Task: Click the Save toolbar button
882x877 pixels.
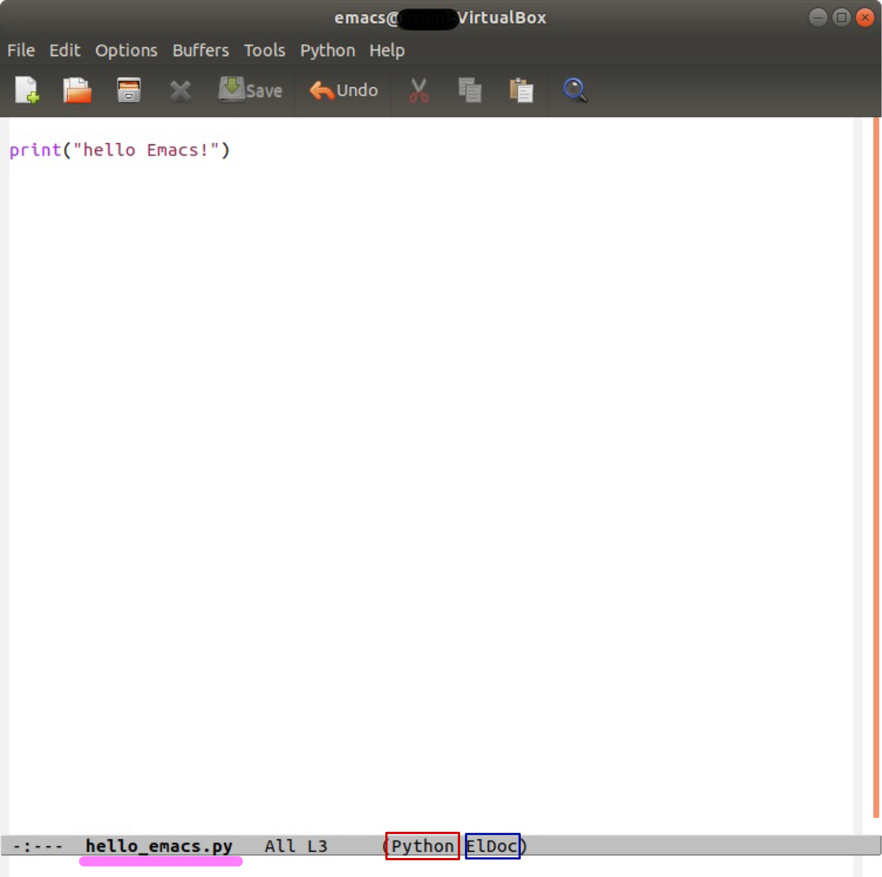Action: click(250, 90)
